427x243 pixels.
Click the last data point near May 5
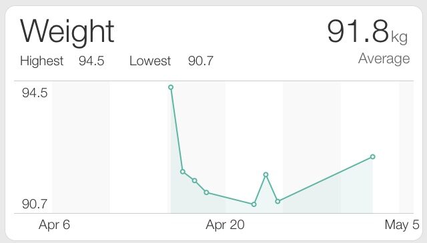tap(372, 156)
